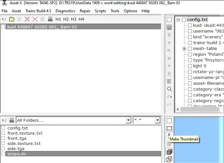Screen dimensions: 224x163
Task: Click the rectangle frame icon above Make Thumbnail
Action: point(169,128)
